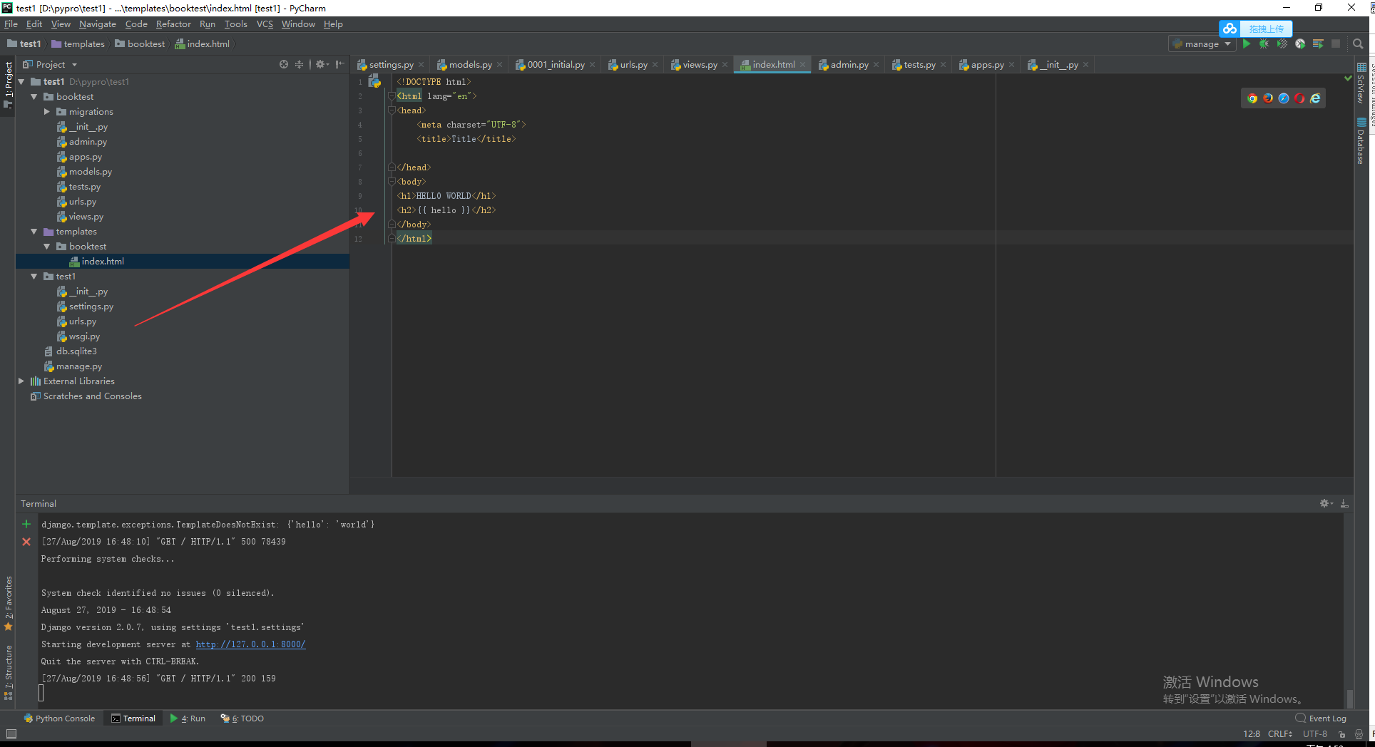Click the green inspection checkmark in editor

1348,78
